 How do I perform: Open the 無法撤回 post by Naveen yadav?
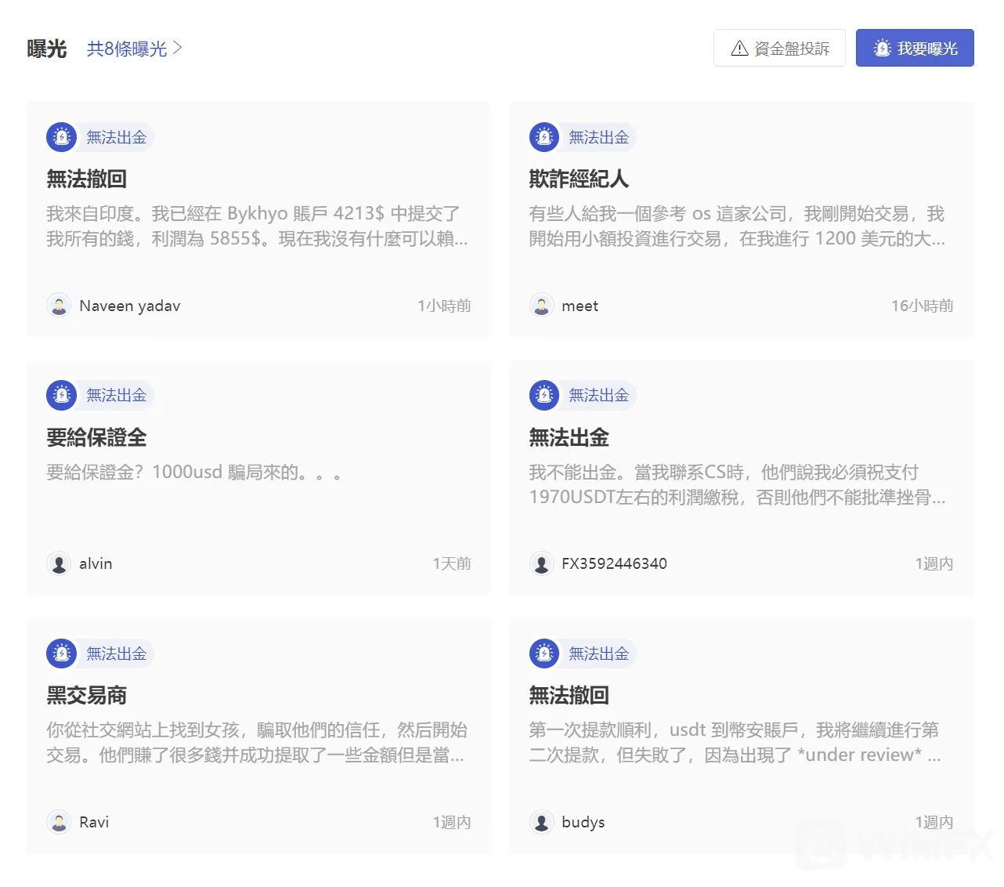pos(86,179)
